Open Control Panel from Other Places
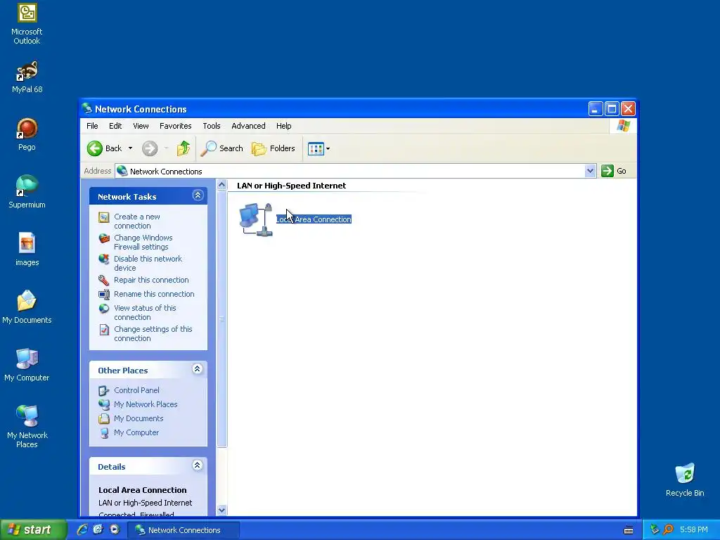 [x=136, y=390]
